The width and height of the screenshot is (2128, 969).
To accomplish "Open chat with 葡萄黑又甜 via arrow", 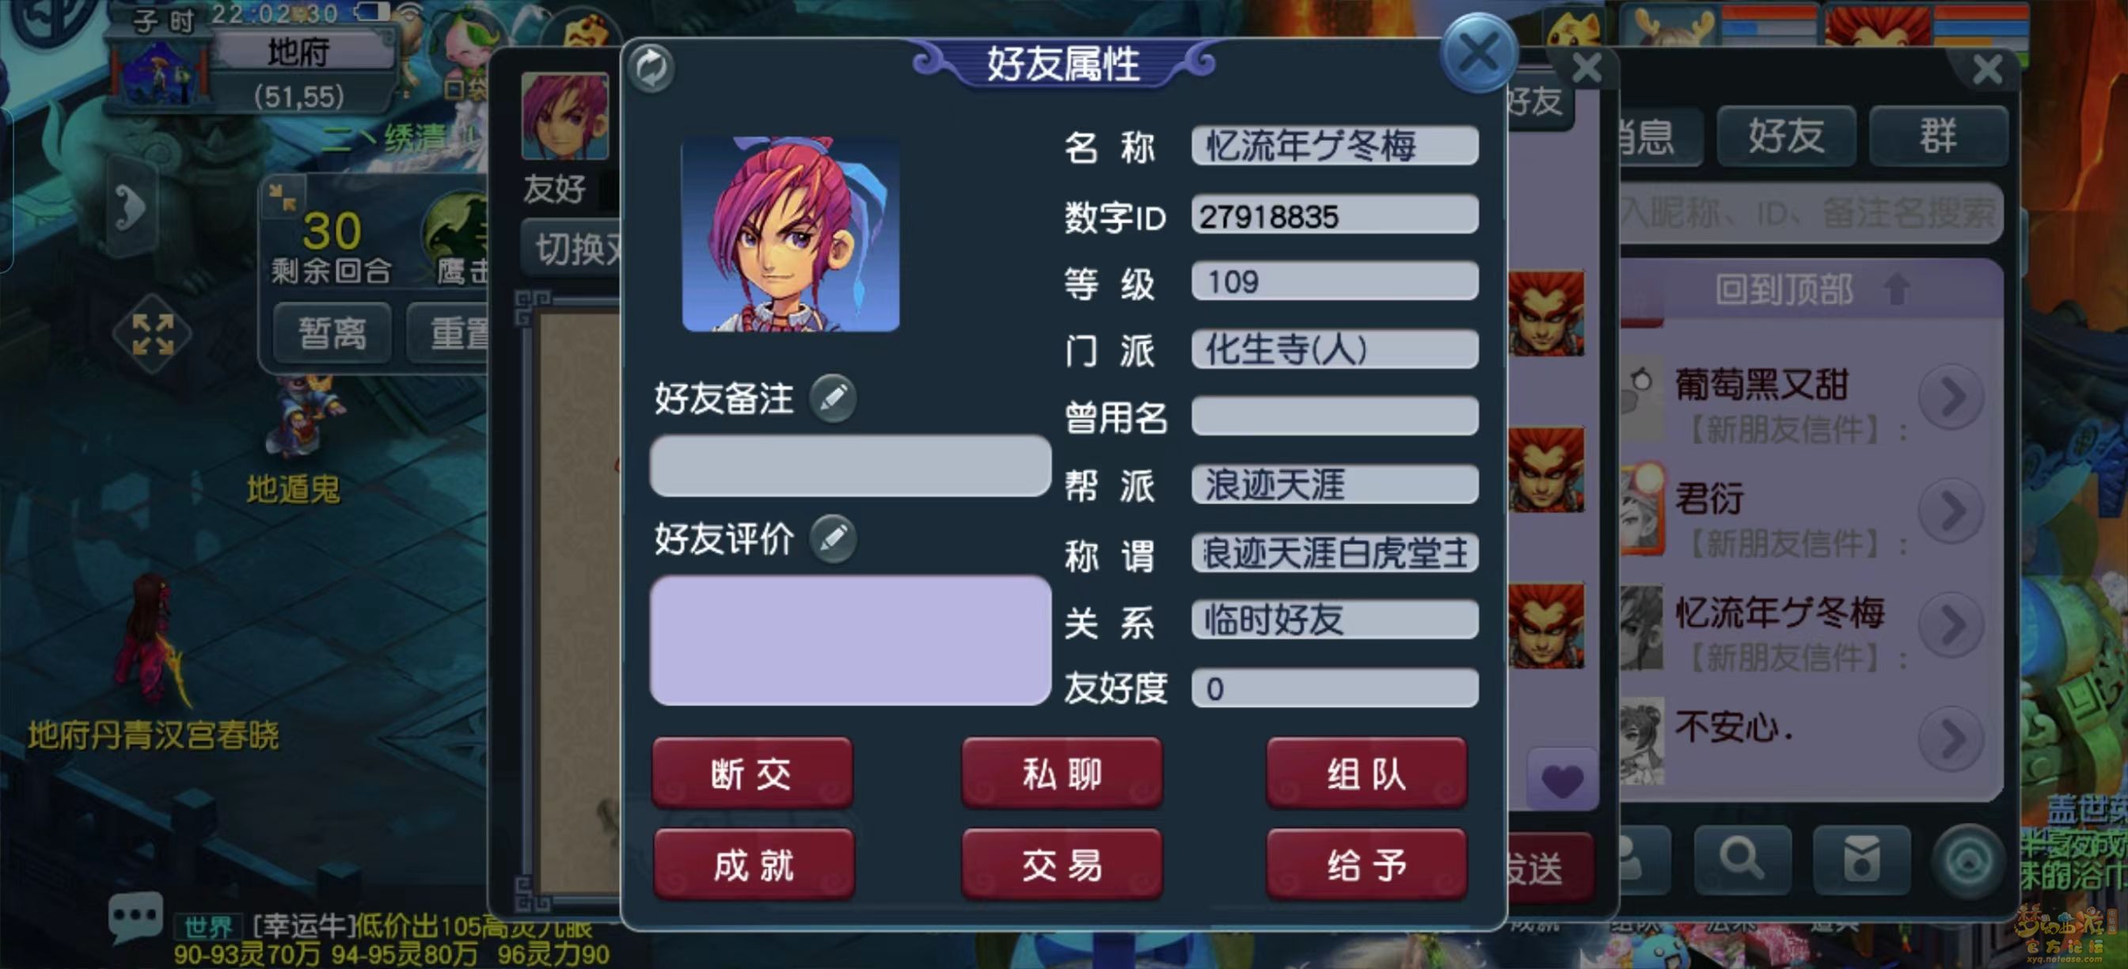I will click(1951, 397).
